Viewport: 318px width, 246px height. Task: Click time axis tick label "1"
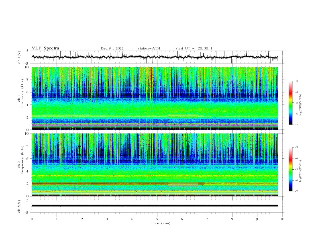click(x=57, y=219)
